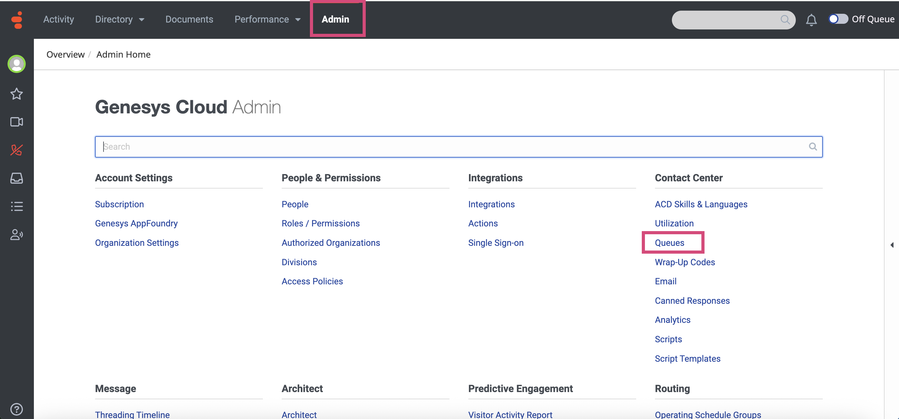Screen dimensions: 899x419
Task: Open the Queues link
Action: [669, 243]
